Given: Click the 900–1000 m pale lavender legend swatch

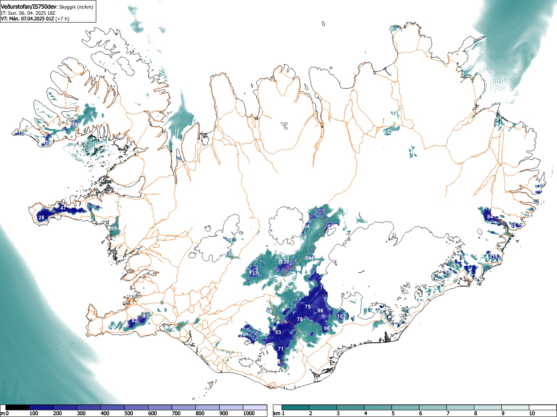Looking at the screenshot, I should tap(232, 407).
